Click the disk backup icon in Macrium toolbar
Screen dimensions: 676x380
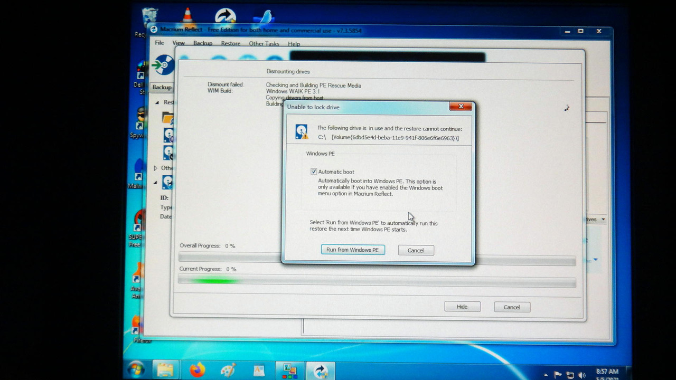pos(163,65)
